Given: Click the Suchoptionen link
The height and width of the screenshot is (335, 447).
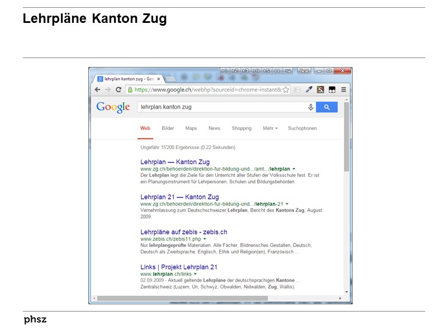Looking at the screenshot, I should tap(302, 128).
